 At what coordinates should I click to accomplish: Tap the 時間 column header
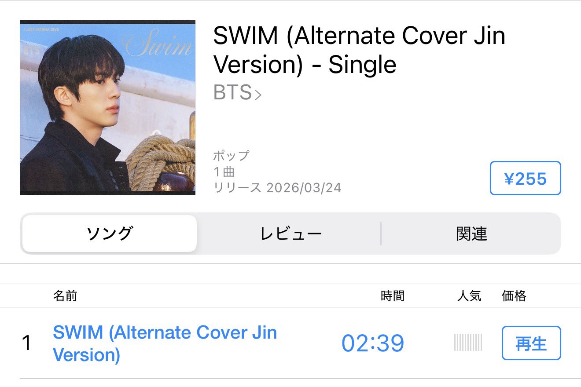coord(393,296)
